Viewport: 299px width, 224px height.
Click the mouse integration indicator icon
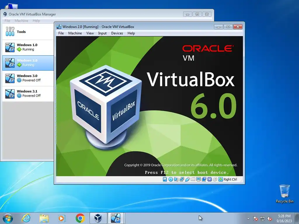click(215, 179)
